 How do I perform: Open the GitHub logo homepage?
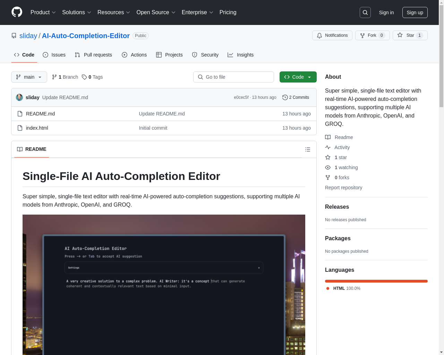(17, 12)
